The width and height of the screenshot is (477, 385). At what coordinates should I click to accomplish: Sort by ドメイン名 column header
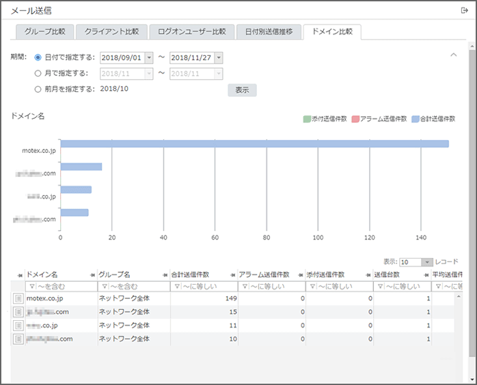pyautogui.click(x=42, y=274)
